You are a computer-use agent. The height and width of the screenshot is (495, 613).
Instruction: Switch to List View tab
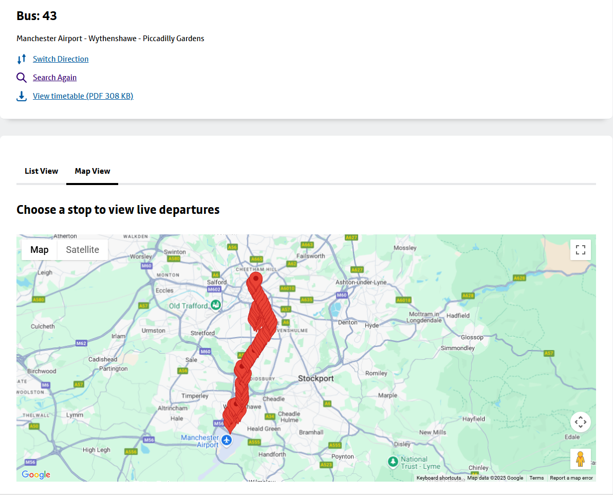click(41, 171)
